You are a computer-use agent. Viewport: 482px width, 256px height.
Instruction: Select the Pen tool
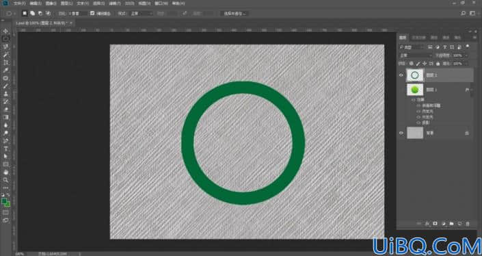pyautogui.click(x=5, y=141)
